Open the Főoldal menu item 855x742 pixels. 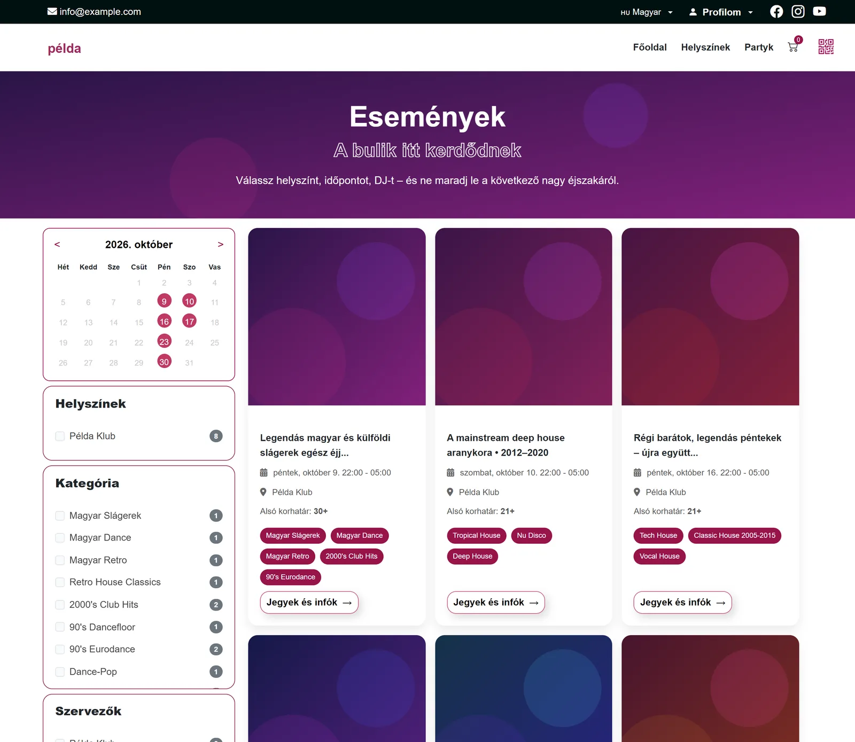(x=650, y=47)
